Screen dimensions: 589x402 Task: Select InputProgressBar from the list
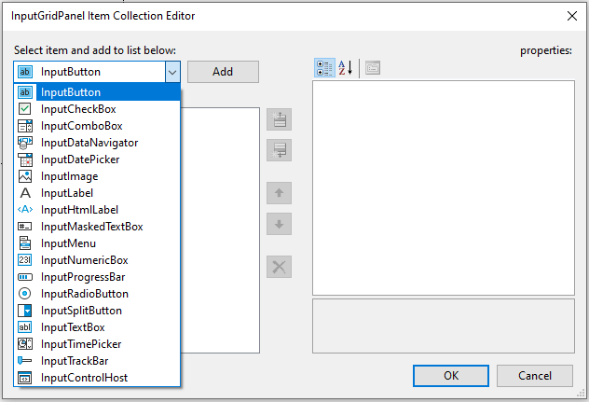point(83,277)
